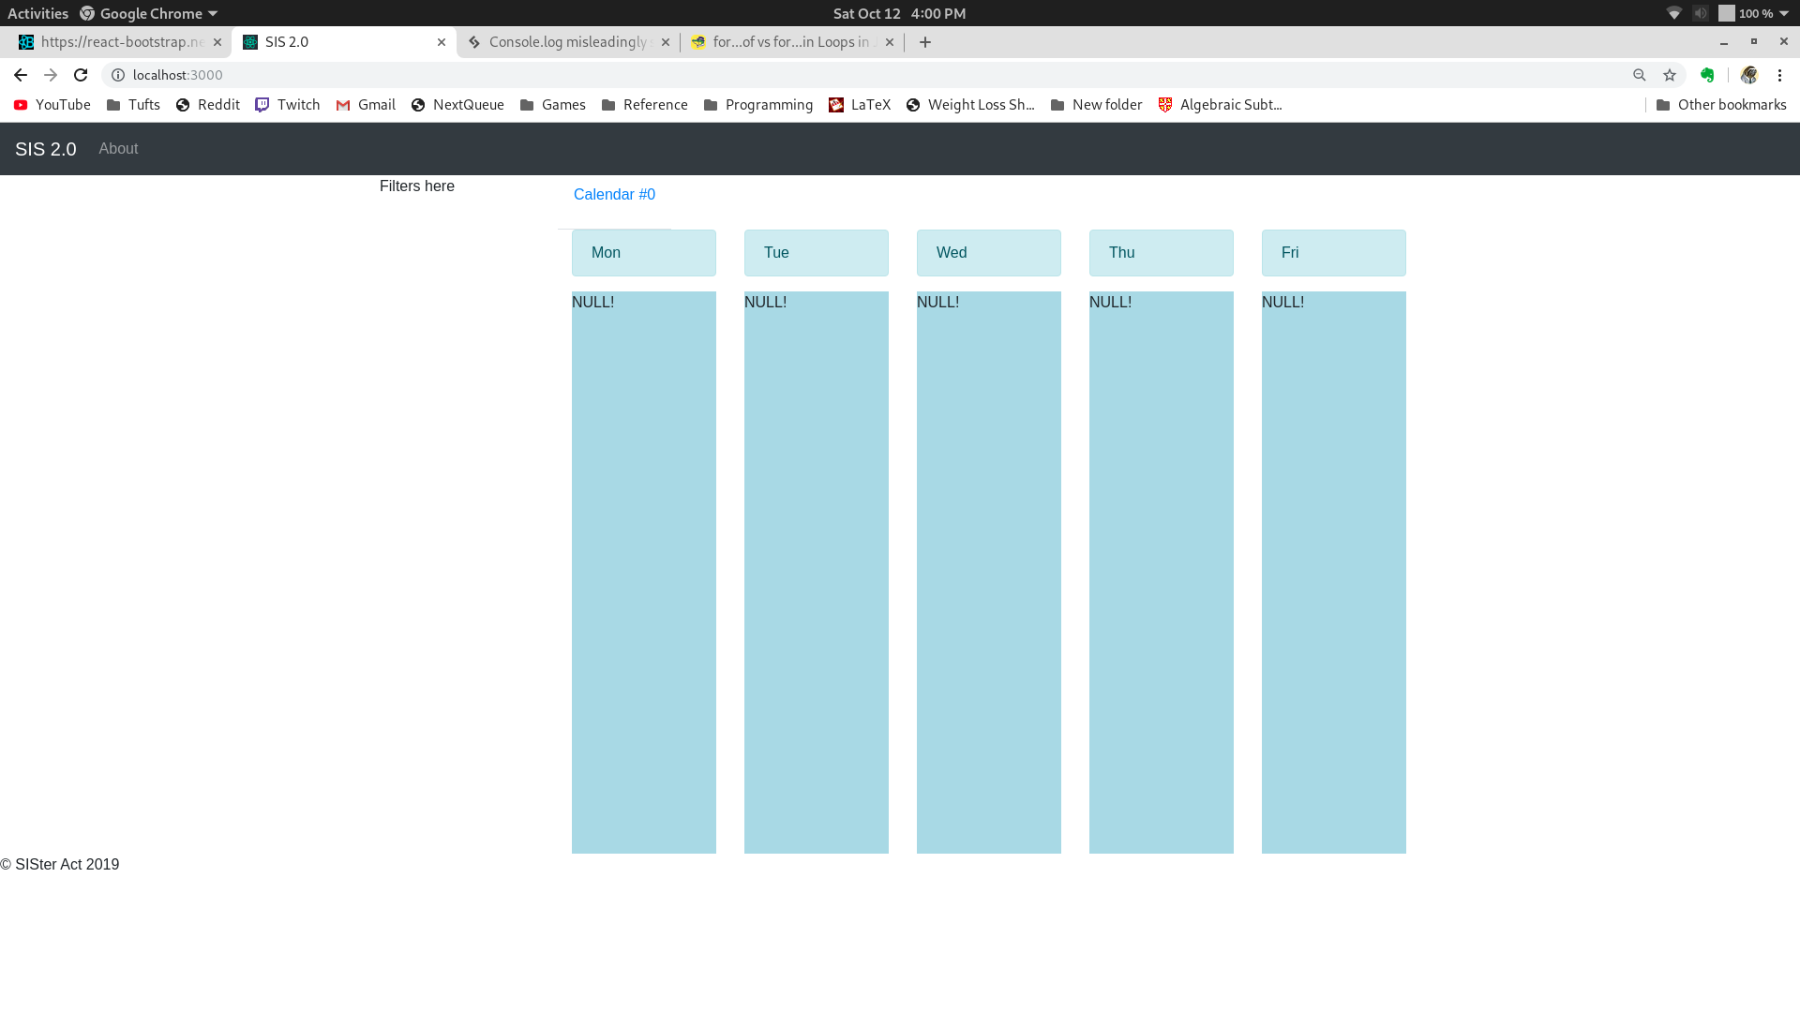The height and width of the screenshot is (1012, 1800).
Task: Open a new browser tab
Action: (x=925, y=42)
